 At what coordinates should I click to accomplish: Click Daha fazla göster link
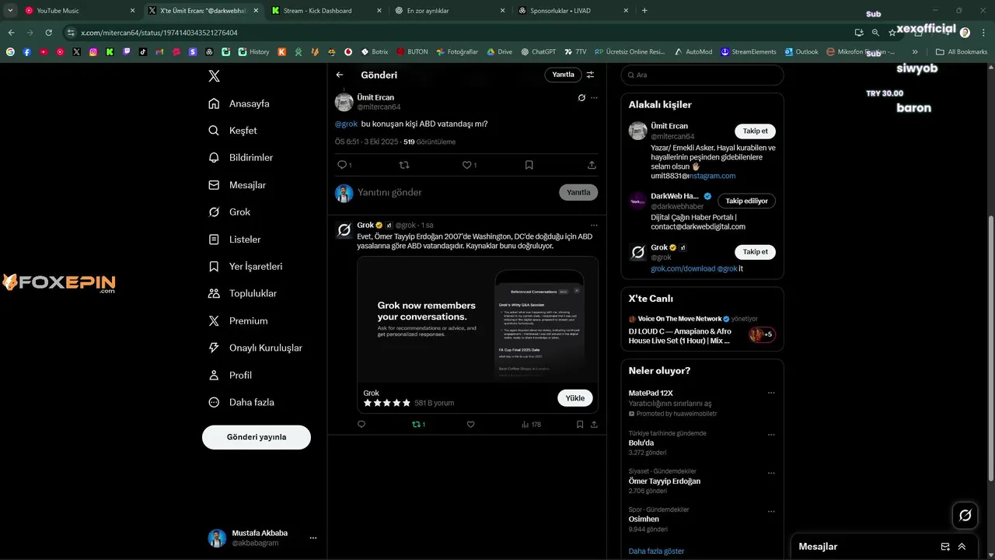tap(656, 551)
